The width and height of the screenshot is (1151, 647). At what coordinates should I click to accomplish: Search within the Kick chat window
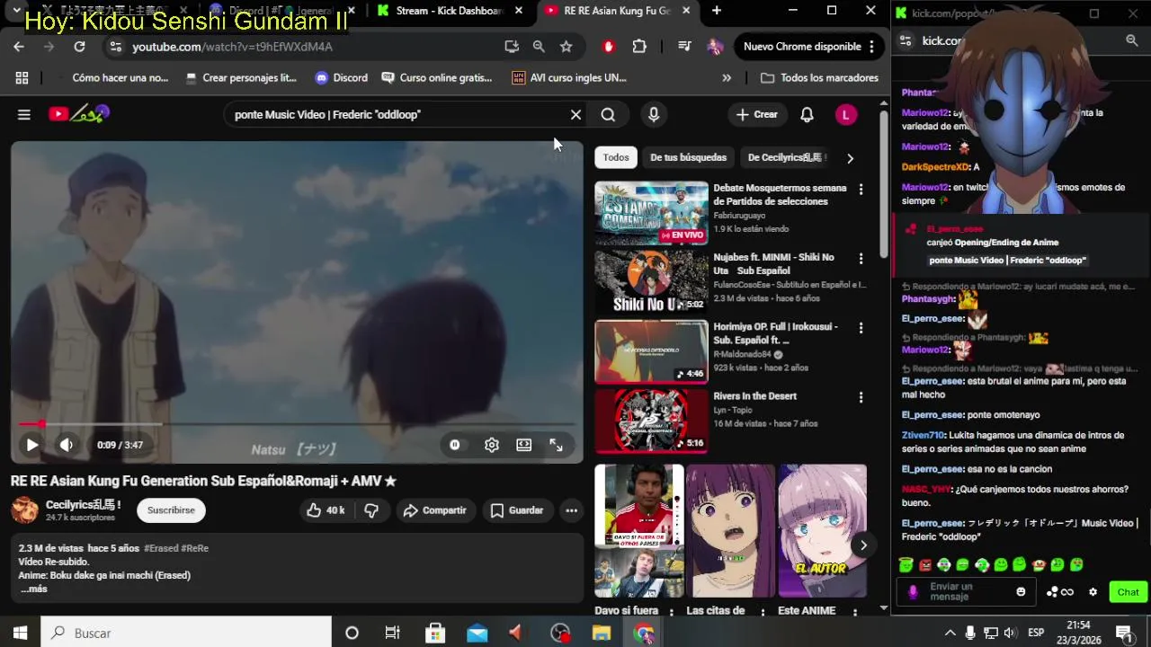1132,40
